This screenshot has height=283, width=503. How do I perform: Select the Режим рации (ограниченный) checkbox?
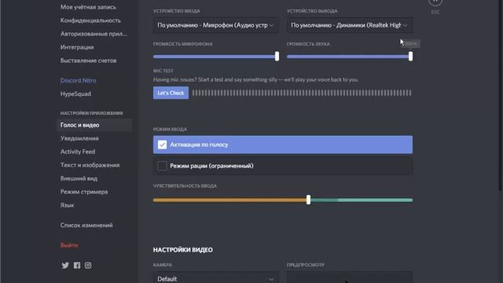(x=162, y=166)
